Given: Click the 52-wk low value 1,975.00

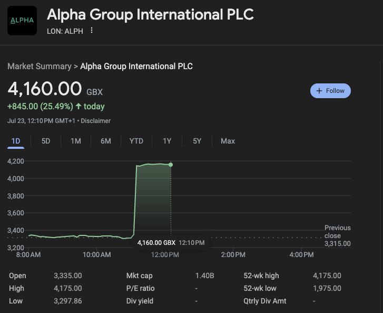Looking at the screenshot, I should [x=327, y=288].
